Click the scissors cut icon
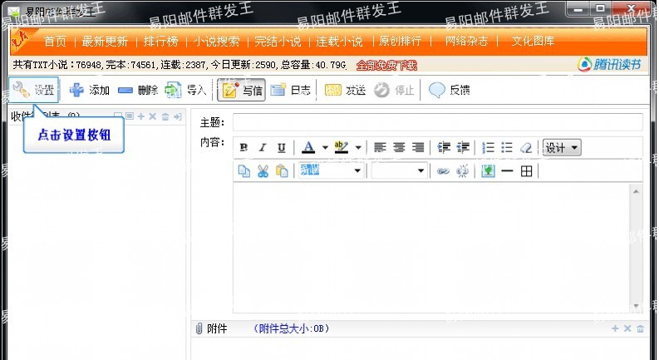 263,170
